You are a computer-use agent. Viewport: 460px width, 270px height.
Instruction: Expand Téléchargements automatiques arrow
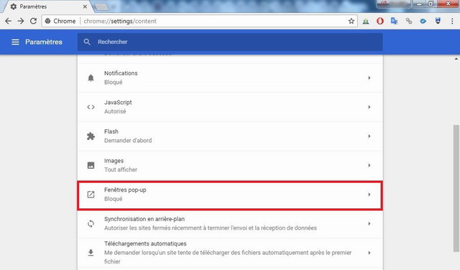click(x=369, y=253)
